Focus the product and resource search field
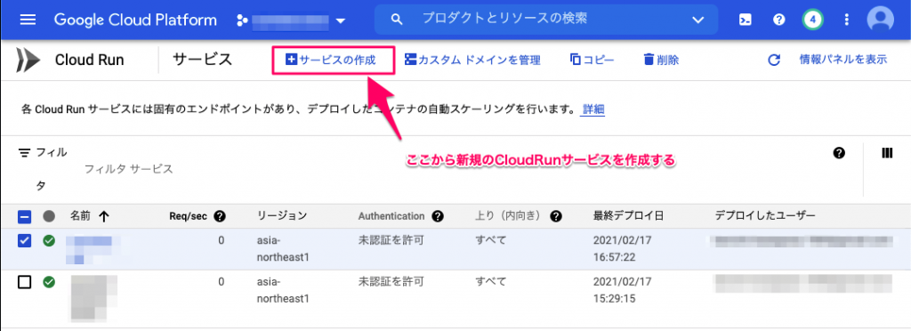Image resolution: width=911 pixels, height=331 pixels. tap(546, 20)
